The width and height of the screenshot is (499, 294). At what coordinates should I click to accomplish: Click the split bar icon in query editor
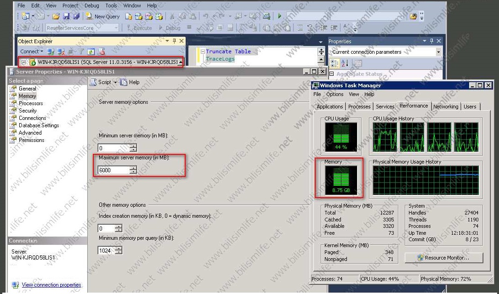321,51
